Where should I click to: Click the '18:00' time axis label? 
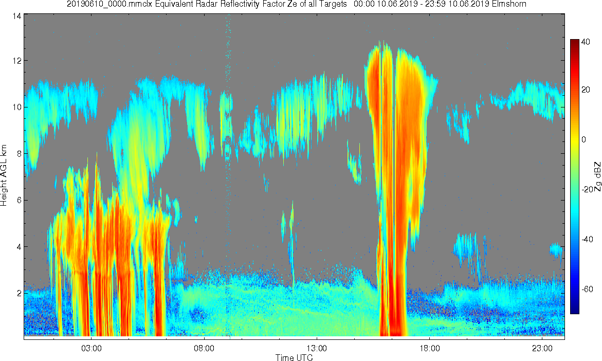pos(429,348)
